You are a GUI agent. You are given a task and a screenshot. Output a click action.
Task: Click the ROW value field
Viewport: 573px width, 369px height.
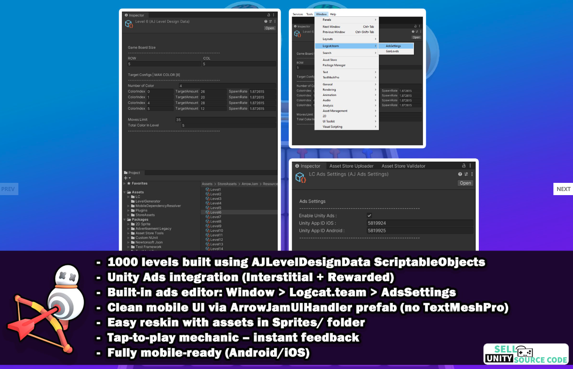pos(164,64)
